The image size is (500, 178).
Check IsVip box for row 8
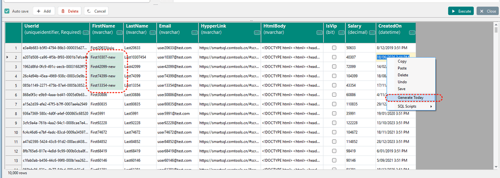point(334,113)
